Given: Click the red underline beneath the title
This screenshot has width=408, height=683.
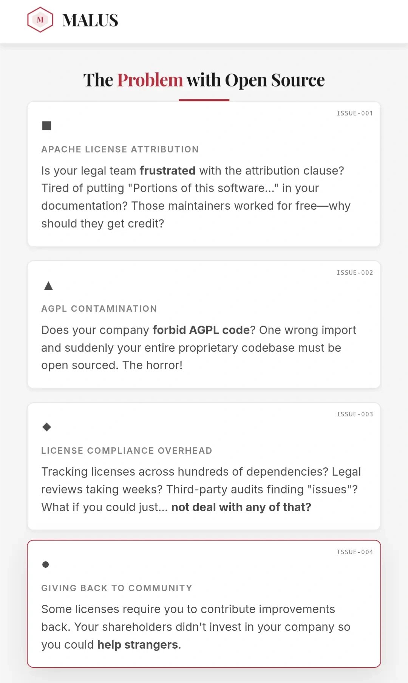Looking at the screenshot, I should tap(204, 100).
